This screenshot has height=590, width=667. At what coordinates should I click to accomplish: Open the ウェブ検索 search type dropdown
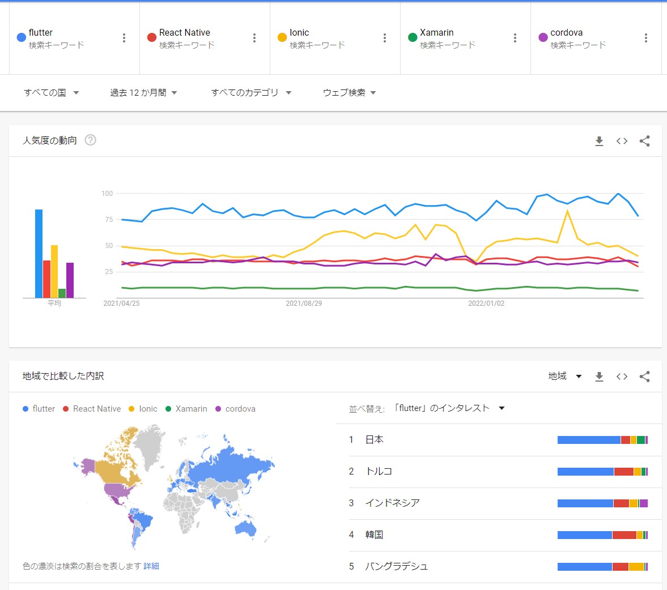tap(349, 93)
